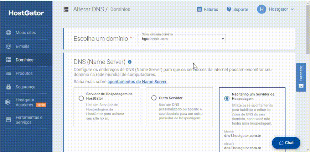This screenshot has width=310, height=152.
Task: Click the Alterar DNS page title
Action: [88, 9]
